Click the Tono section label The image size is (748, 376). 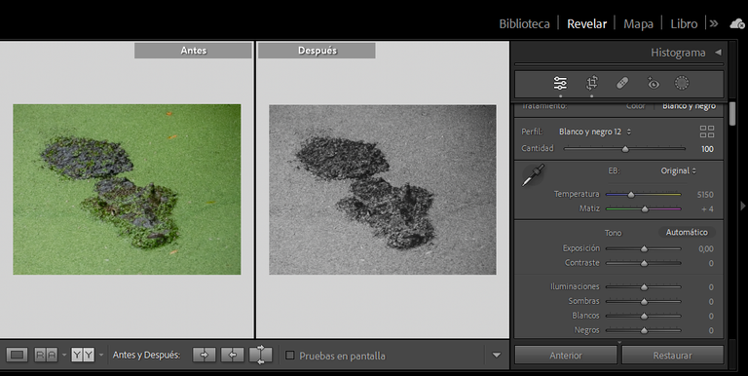coord(613,233)
